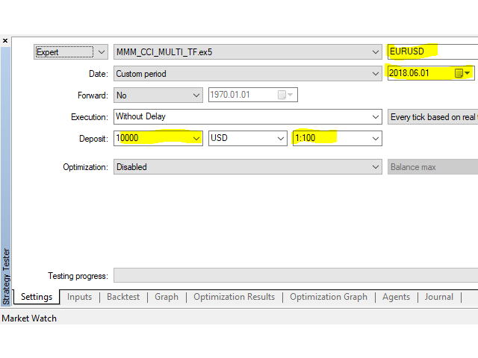Open the Expert type dropdown
The width and height of the screenshot is (478, 358).
point(102,52)
